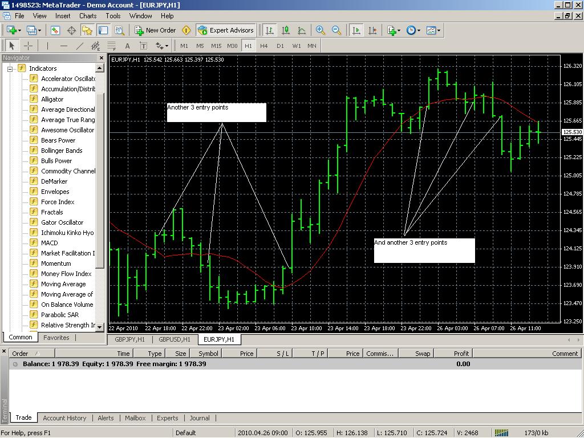
Task: Select the Horizontal Line drawing tool
Action: [x=64, y=46]
